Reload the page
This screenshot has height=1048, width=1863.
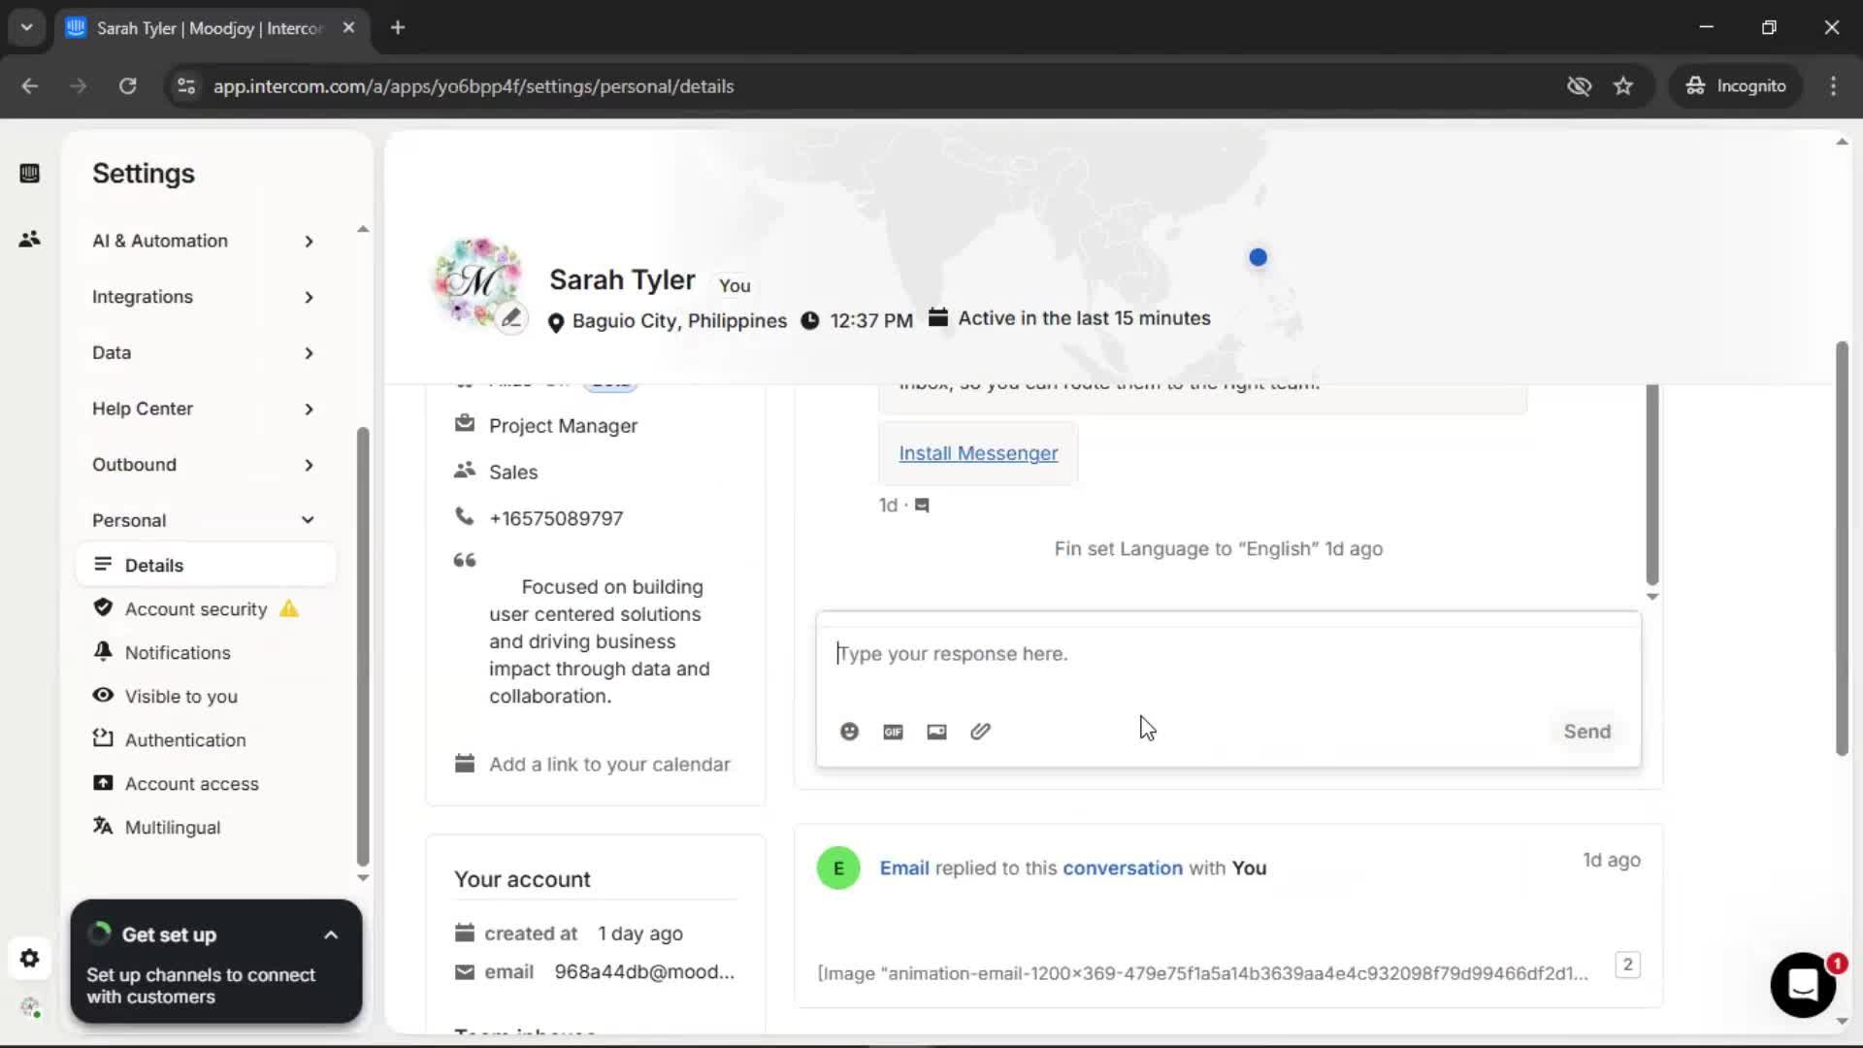[x=127, y=86]
